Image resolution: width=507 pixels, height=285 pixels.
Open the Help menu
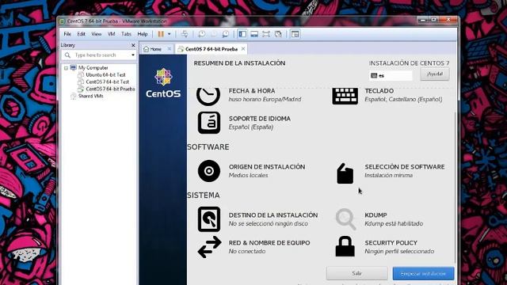coord(143,34)
